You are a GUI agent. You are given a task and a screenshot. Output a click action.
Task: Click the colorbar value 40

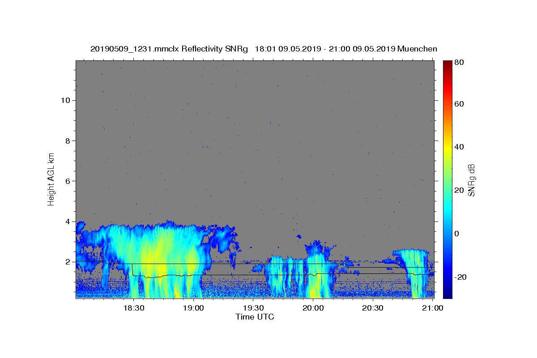[x=459, y=147]
